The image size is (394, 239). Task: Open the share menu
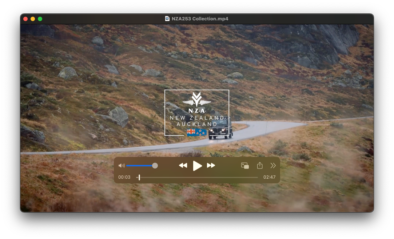point(260,166)
